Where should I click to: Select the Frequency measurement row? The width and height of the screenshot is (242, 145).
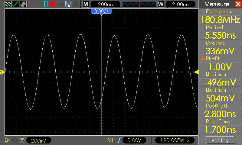(x=219, y=11)
